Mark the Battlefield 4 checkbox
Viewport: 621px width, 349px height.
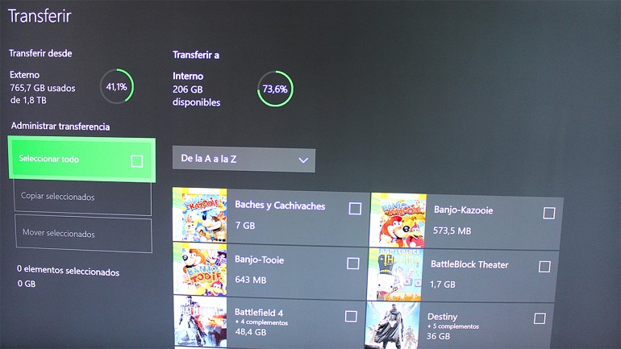coord(351,316)
